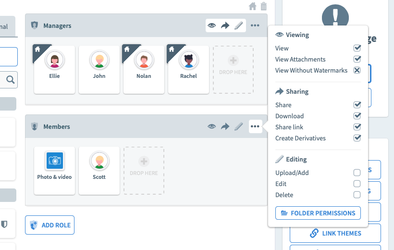Enable the Delete permission checkbox
Screen dimensions: 394x250
(x=357, y=195)
